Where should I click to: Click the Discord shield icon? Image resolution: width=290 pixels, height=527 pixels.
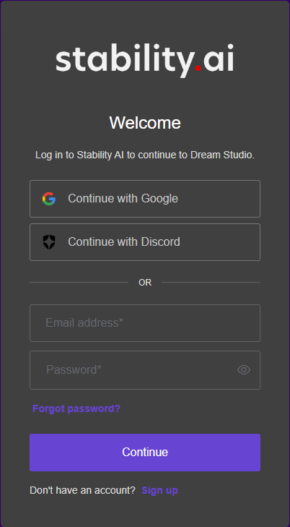(49, 242)
